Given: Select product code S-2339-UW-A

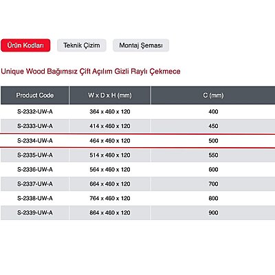Looking at the screenshot, I should pyautogui.click(x=35, y=212).
